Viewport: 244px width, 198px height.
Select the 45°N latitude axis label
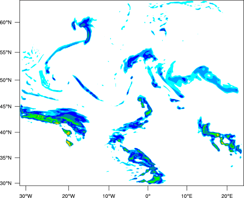[x=6, y=106]
